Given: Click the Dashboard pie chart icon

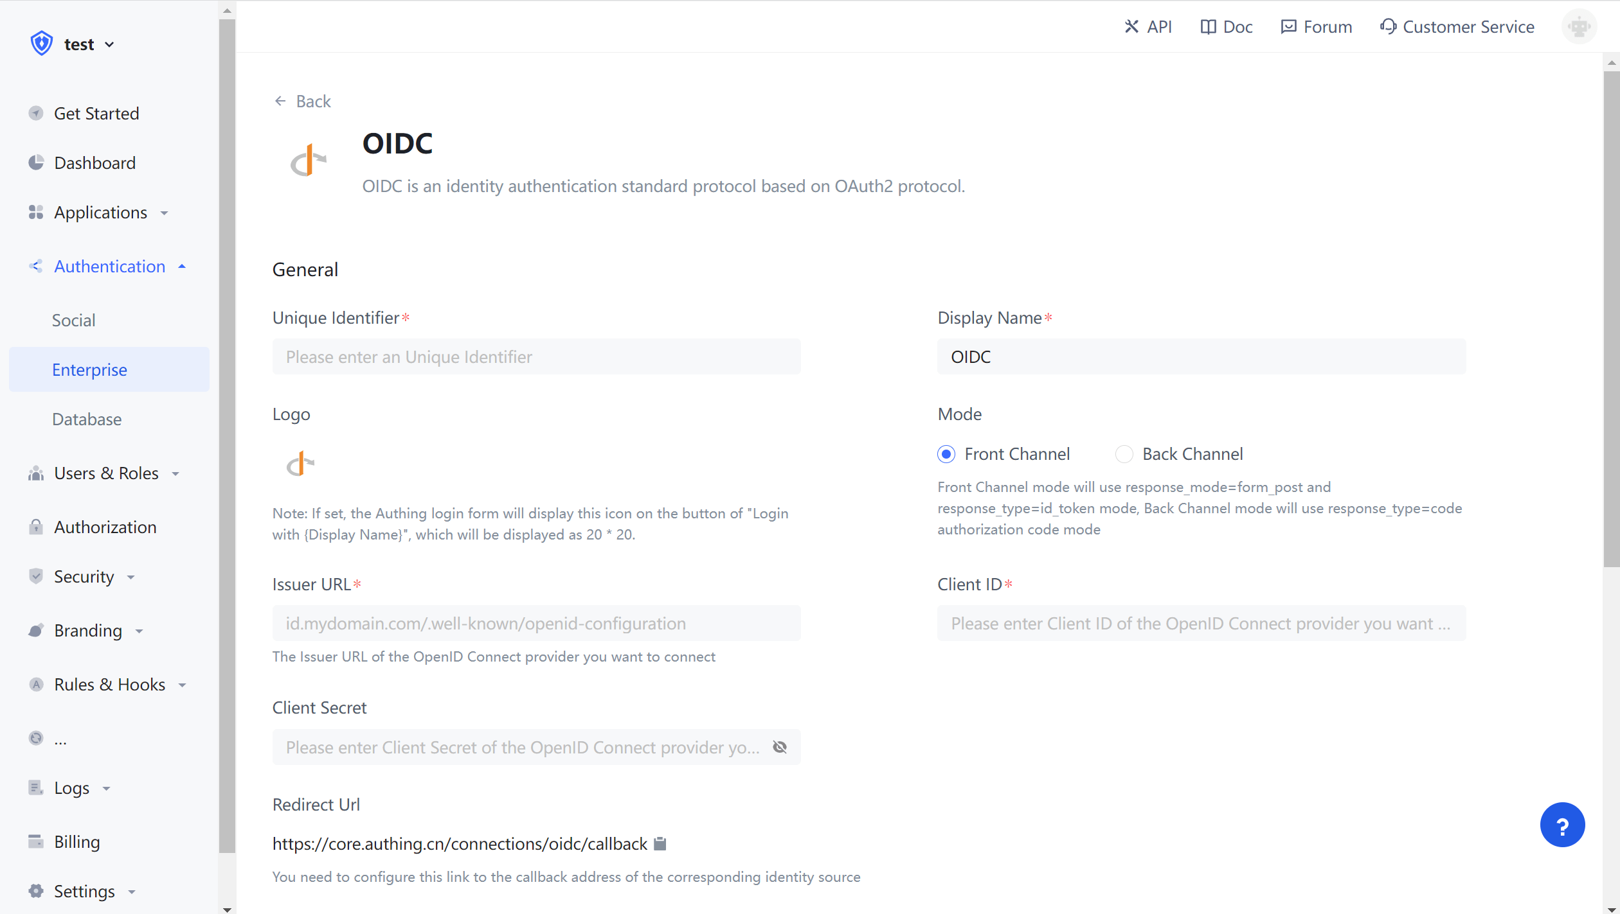Looking at the screenshot, I should (x=36, y=163).
